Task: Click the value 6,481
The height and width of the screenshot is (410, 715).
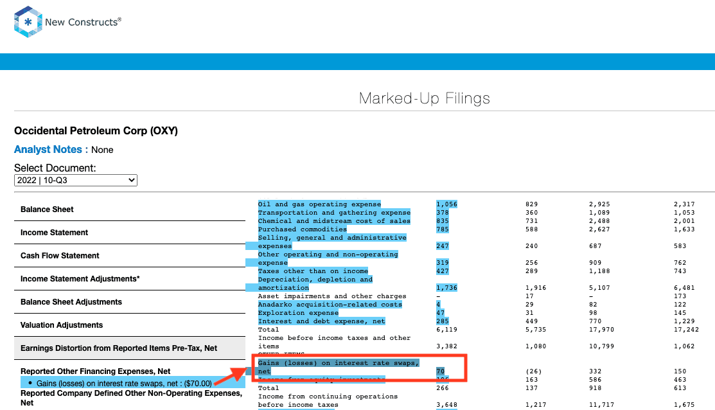Action: click(x=684, y=288)
